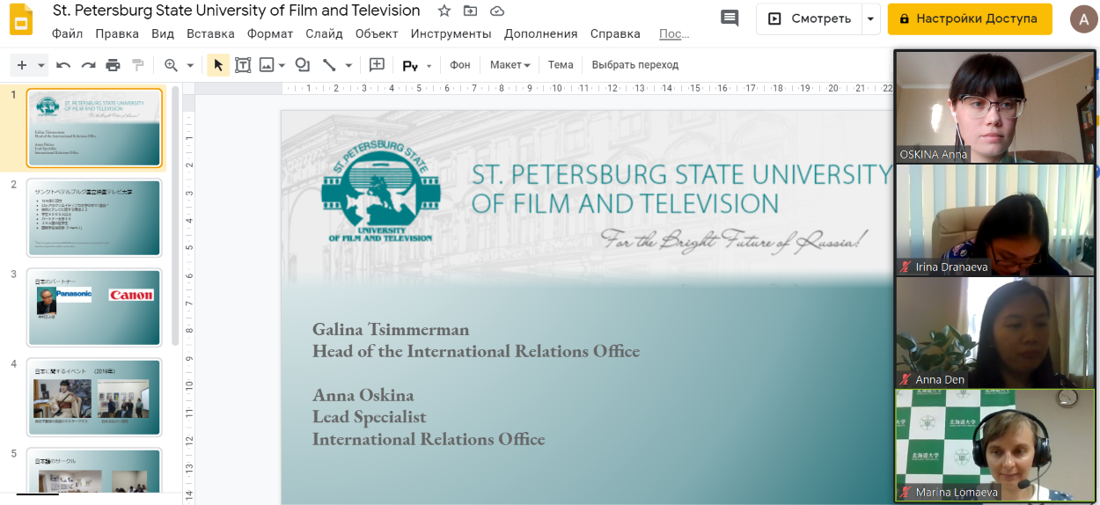The image size is (1100, 505).
Task: Open the Слайд menu
Action: pyautogui.click(x=325, y=33)
